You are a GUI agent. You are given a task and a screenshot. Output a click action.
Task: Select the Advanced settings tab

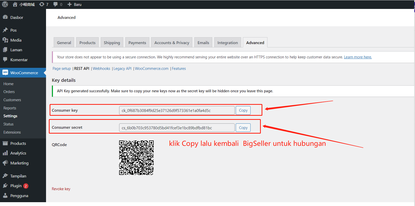(x=255, y=43)
